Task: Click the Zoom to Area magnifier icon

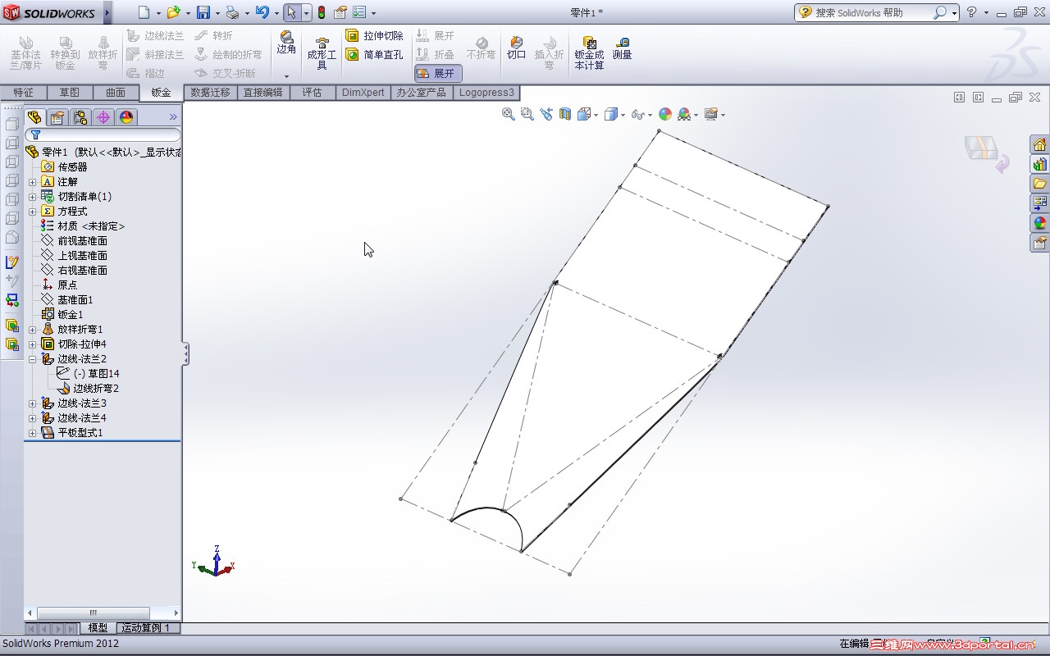Action: pyautogui.click(x=527, y=115)
